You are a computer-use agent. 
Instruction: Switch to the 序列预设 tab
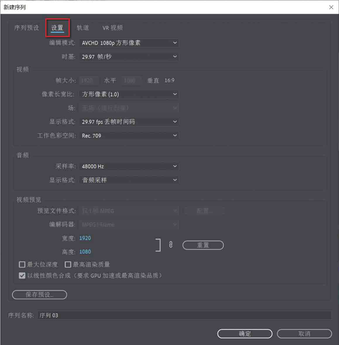(x=27, y=28)
